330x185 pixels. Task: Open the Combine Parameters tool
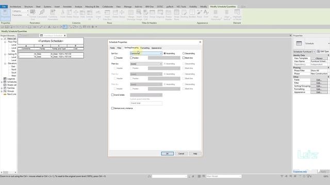point(53,15)
